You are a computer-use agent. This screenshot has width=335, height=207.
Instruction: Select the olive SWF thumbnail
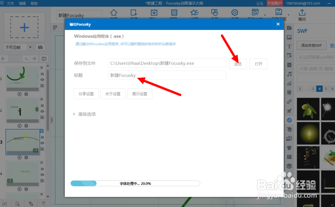pos(308,109)
